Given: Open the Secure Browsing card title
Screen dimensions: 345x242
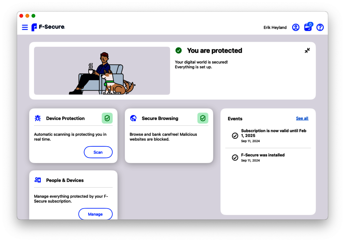Looking at the screenshot, I should coord(160,118).
